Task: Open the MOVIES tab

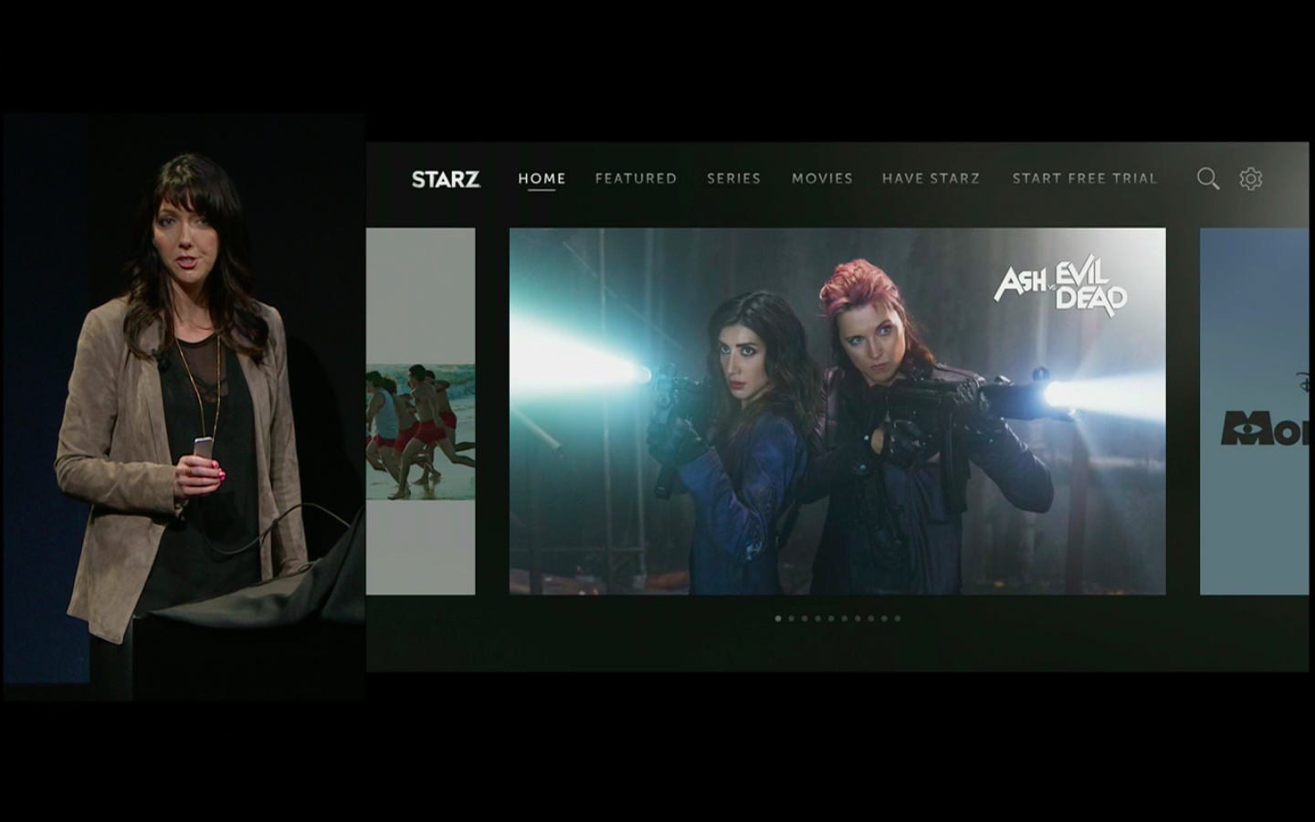Action: click(x=822, y=178)
